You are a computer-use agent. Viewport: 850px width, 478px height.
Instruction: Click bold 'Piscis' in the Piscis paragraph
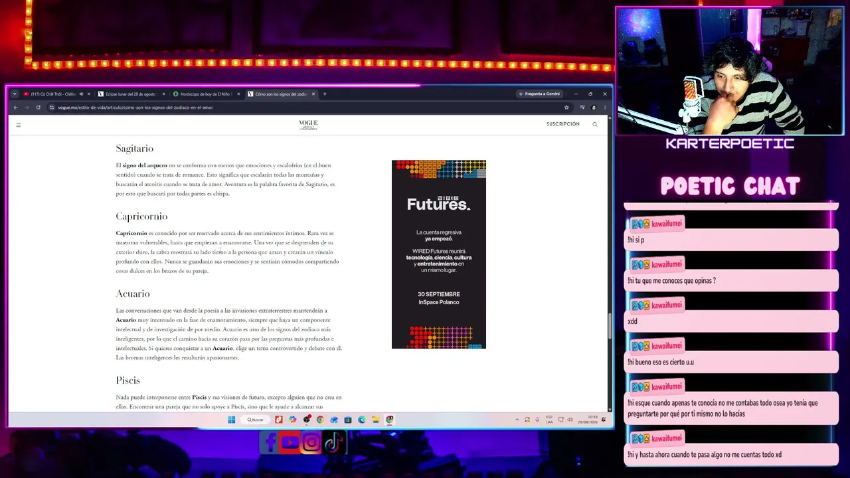pos(199,397)
